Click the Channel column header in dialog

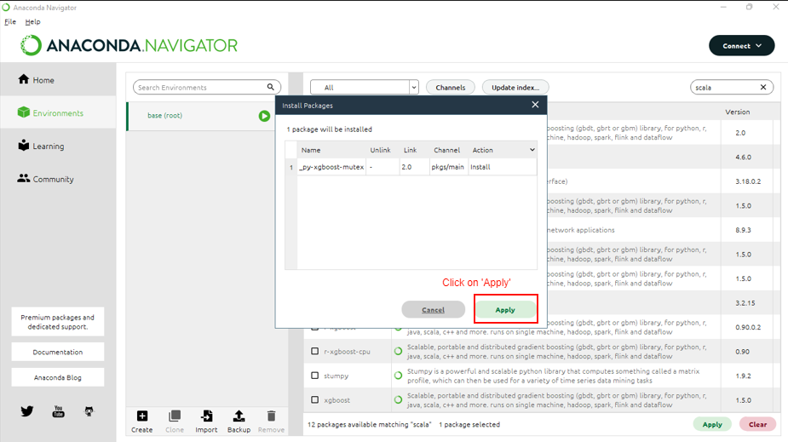coord(446,150)
